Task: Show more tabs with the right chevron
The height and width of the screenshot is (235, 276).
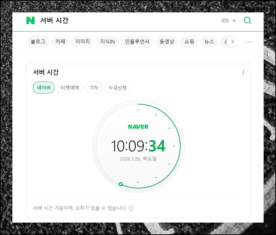Action: [232, 42]
